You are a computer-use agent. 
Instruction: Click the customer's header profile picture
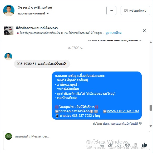coord(9,11)
